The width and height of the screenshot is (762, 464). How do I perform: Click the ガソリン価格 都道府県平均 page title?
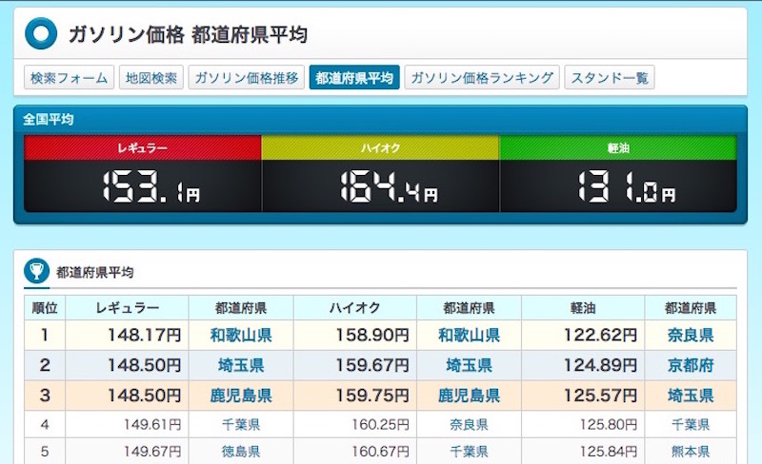[188, 34]
